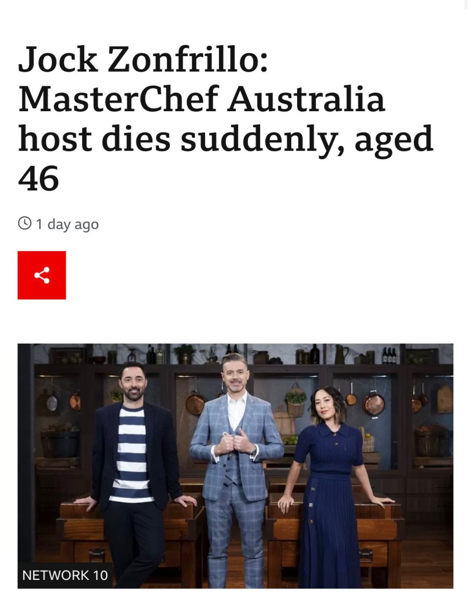Click the man in the striped shirt
471x592 pixels.
click(x=133, y=473)
